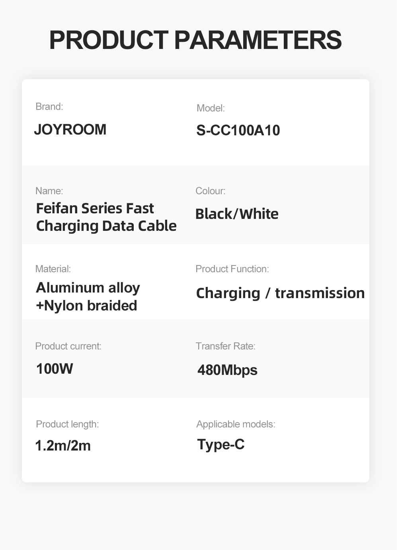Click the Model label
Screen dimensions: 398x550
point(211,108)
